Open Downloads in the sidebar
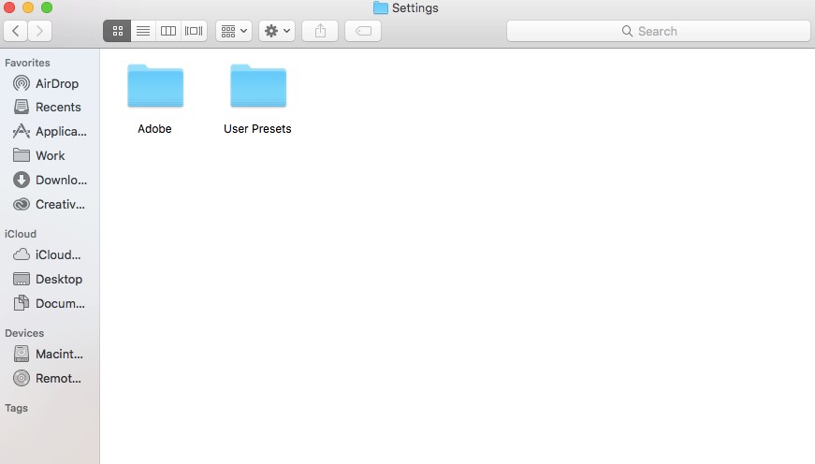Image resolution: width=815 pixels, height=464 pixels. [50, 180]
